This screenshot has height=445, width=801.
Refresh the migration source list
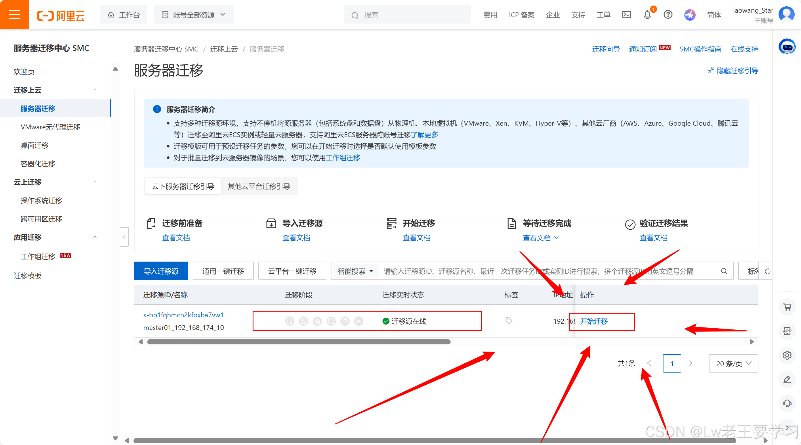click(x=767, y=271)
